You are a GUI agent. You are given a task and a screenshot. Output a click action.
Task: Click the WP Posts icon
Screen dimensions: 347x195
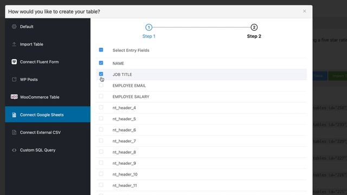pos(14,80)
